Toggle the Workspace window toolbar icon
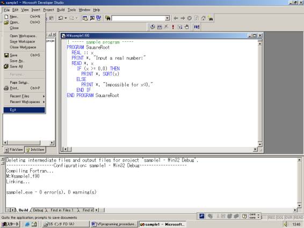304x228 pixels. click(x=85, y=18)
